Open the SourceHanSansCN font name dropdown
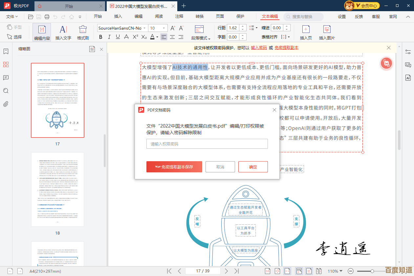 pyautogui.click(x=122, y=28)
